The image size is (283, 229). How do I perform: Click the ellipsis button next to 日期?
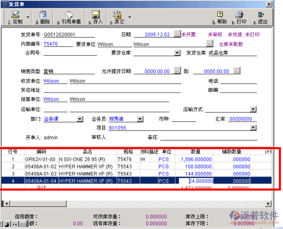point(177,35)
